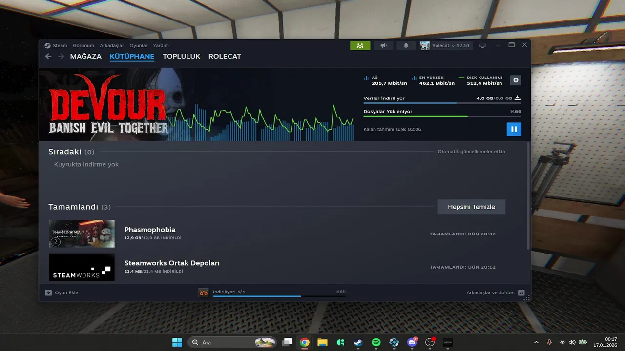Click the Tamamlandı (3) heading
Screen dimensions: 625x351
tap(80, 207)
